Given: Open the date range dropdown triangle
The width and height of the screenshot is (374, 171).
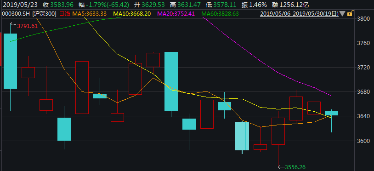Looking at the screenshot, I should click(x=342, y=14).
